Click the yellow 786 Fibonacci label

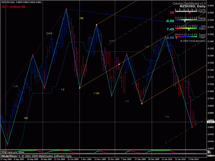(x=81, y=18)
